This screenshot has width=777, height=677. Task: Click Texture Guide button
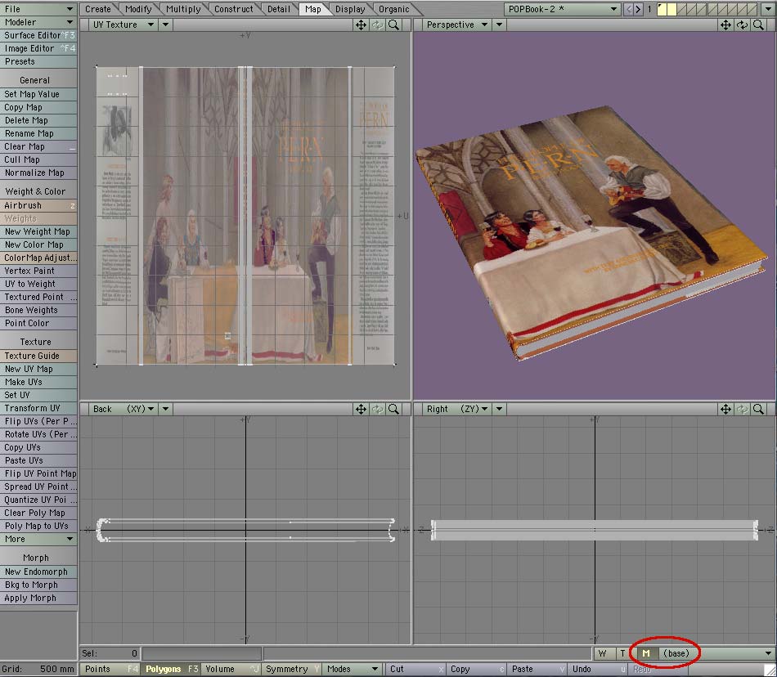point(38,356)
